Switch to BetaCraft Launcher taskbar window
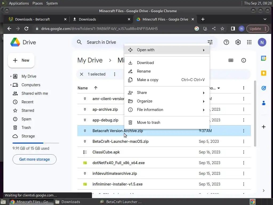Image resolution: width=273 pixels, height=205 pixels. click(x=121, y=202)
